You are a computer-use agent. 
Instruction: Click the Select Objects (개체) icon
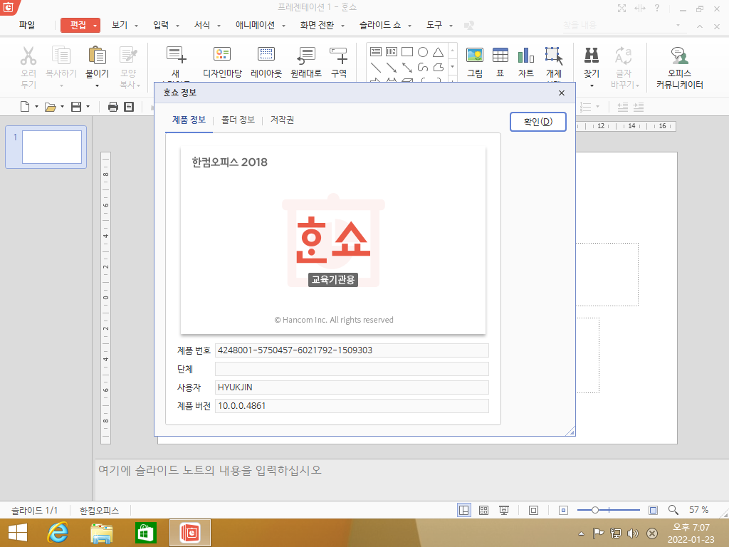coord(554,56)
